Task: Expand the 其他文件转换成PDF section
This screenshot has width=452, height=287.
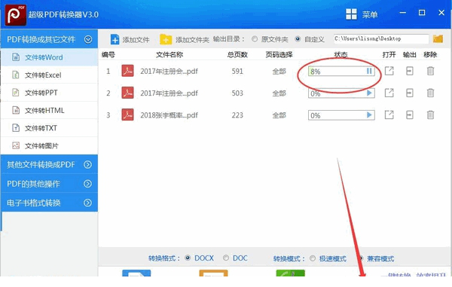Action: coord(87,164)
